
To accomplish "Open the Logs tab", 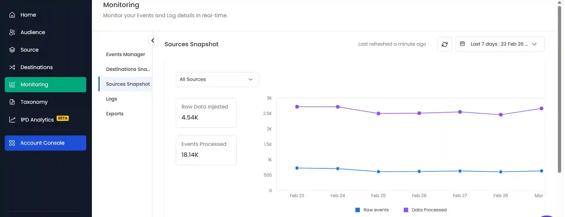I will click(x=111, y=99).
